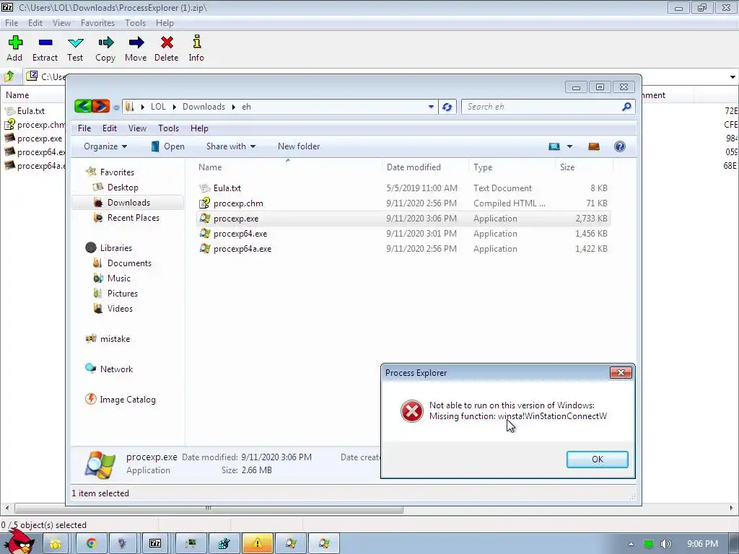739x554 pixels.
Task: Open the volume speaker tray icon
Action: click(665, 544)
